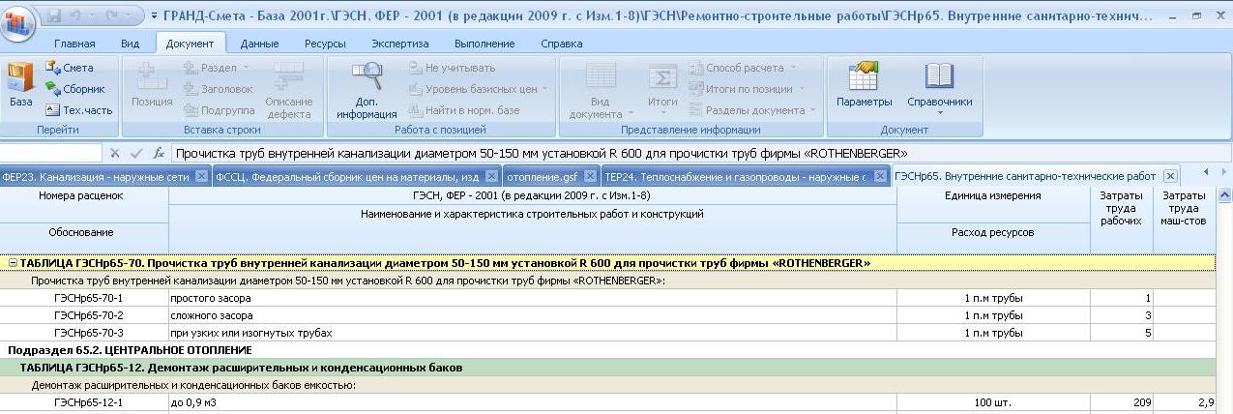Open the Разделы документа dropdown
The image size is (1233, 414).
753,110
